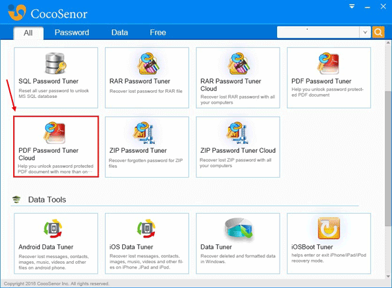Click the scrollbar up arrow
Screen dimensions: 392x288
pos(388,42)
